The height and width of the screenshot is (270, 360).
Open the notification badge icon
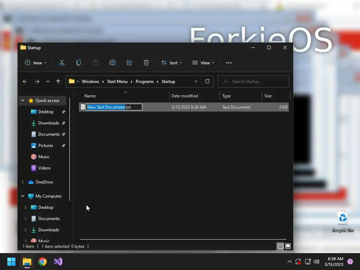tap(350, 262)
